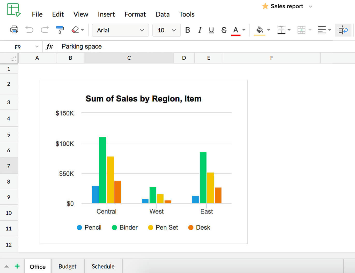Click the Print icon in toolbar
The width and height of the screenshot is (355, 273).
click(x=14, y=30)
